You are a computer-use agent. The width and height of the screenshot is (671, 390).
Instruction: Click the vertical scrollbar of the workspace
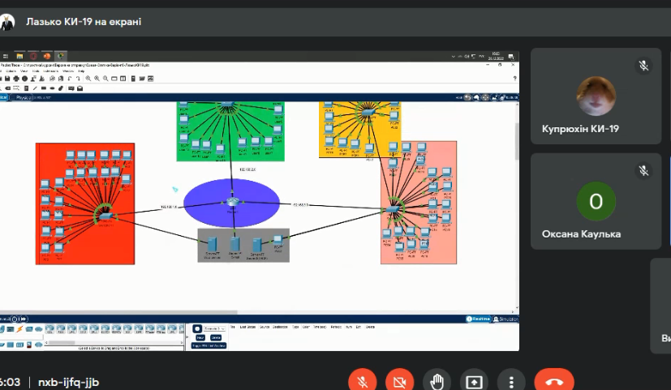tap(516, 146)
